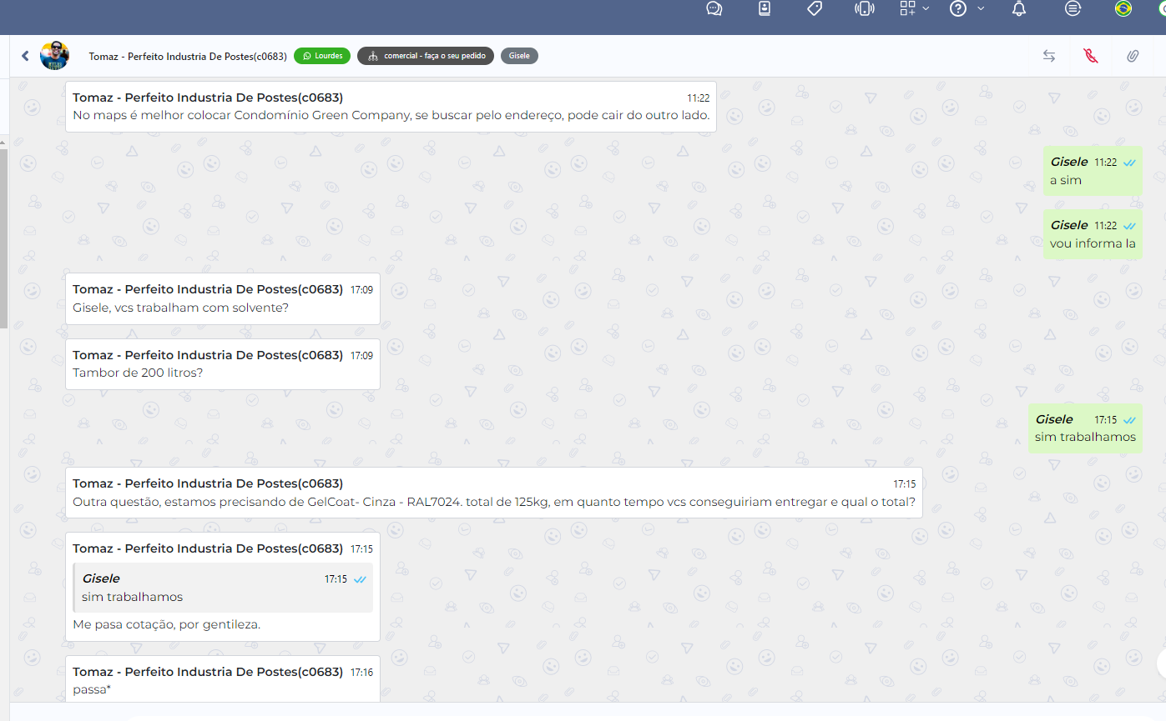Open the notifications bell
This screenshot has height=721, width=1166.
point(1018,8)
